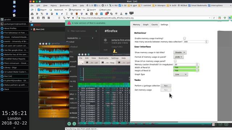The width and height of the screenshot is (232, 130).
Task: Click the warning triangle in the Riot update banner
Action: [x=69, y=23]
